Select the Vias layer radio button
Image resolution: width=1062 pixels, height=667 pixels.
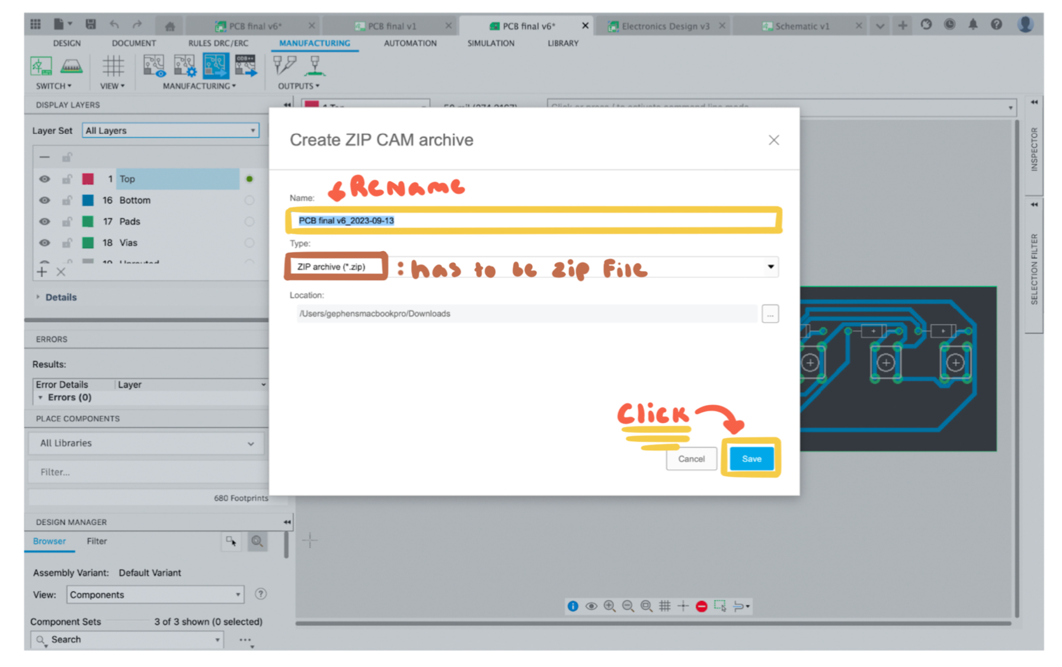click(249, 243)
